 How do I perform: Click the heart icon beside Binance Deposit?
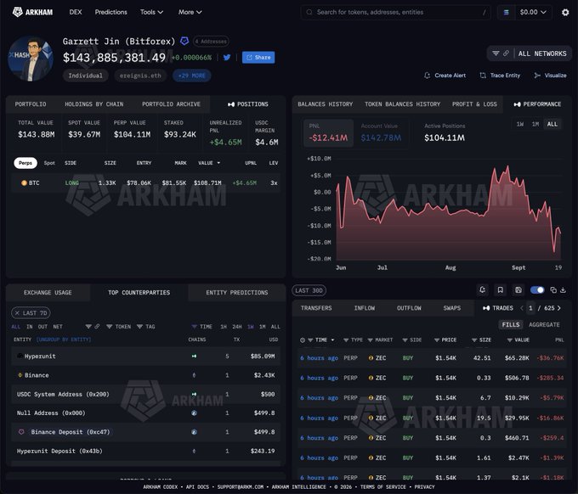(21, 432)
